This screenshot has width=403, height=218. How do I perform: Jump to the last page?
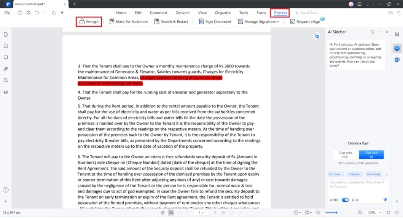(224, 213)
